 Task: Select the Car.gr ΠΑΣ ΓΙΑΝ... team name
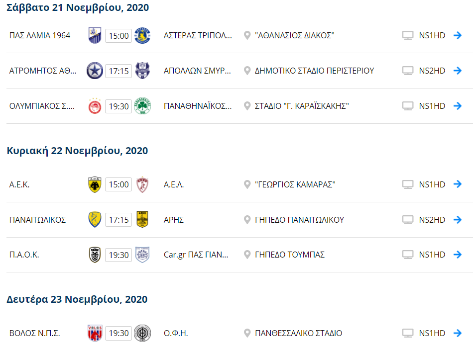(196, 255)
